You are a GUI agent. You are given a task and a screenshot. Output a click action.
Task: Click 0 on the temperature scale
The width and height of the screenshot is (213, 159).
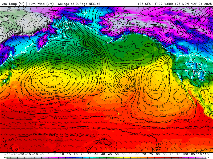(48, 154)
